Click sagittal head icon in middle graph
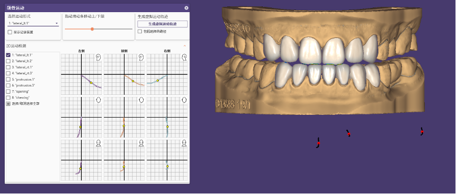Image resolution: width=456 pixels, height=194 pixels. [141, 57]
